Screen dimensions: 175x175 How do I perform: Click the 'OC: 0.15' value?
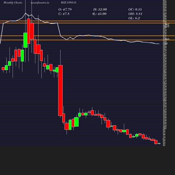point(135,9)
